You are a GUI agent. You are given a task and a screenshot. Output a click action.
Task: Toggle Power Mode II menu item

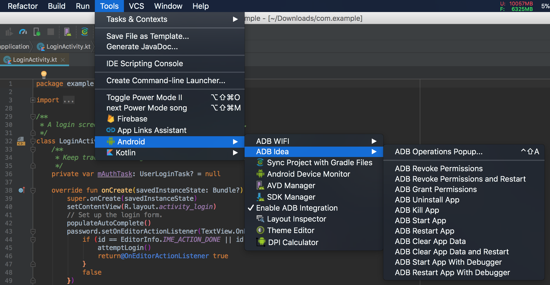coord(144,98)
